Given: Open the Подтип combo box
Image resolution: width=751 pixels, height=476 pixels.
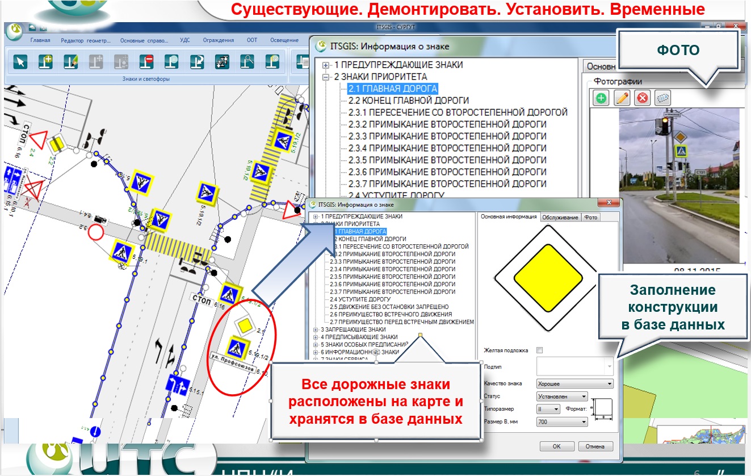Looking at the screenshot, I should point(575,367).
